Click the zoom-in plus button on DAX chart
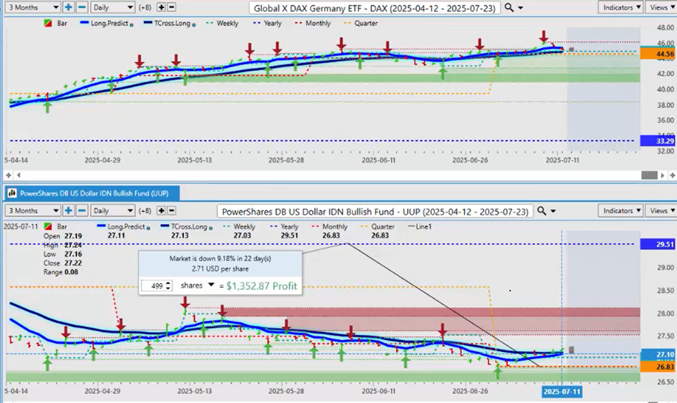The image size is (677, 403). [x=68, y=7]
